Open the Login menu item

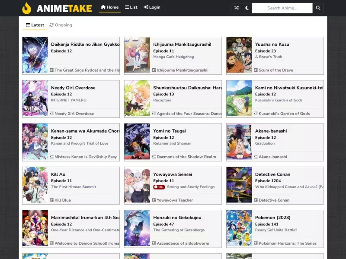(152, 7)
